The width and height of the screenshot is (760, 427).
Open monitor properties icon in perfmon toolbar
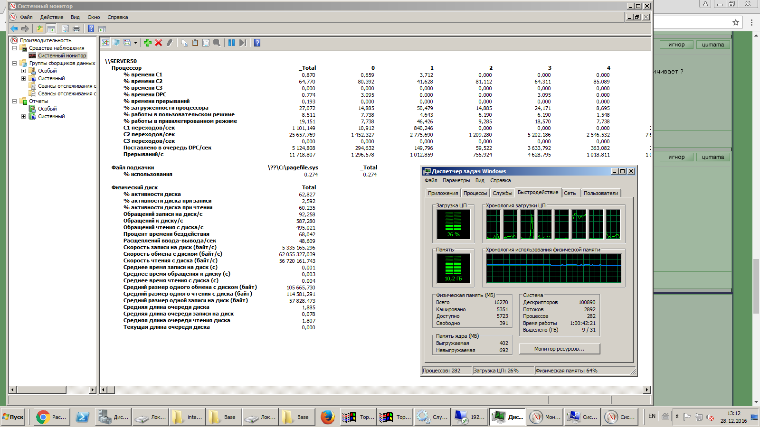point(206,43)
